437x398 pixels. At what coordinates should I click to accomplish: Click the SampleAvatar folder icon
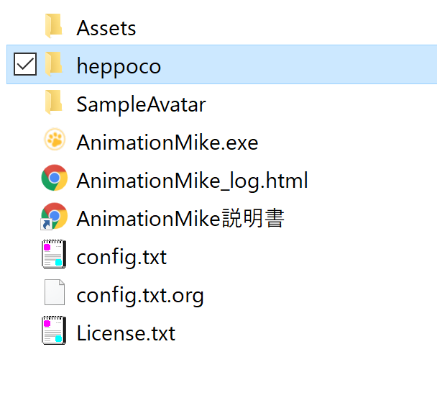[54, 102]
